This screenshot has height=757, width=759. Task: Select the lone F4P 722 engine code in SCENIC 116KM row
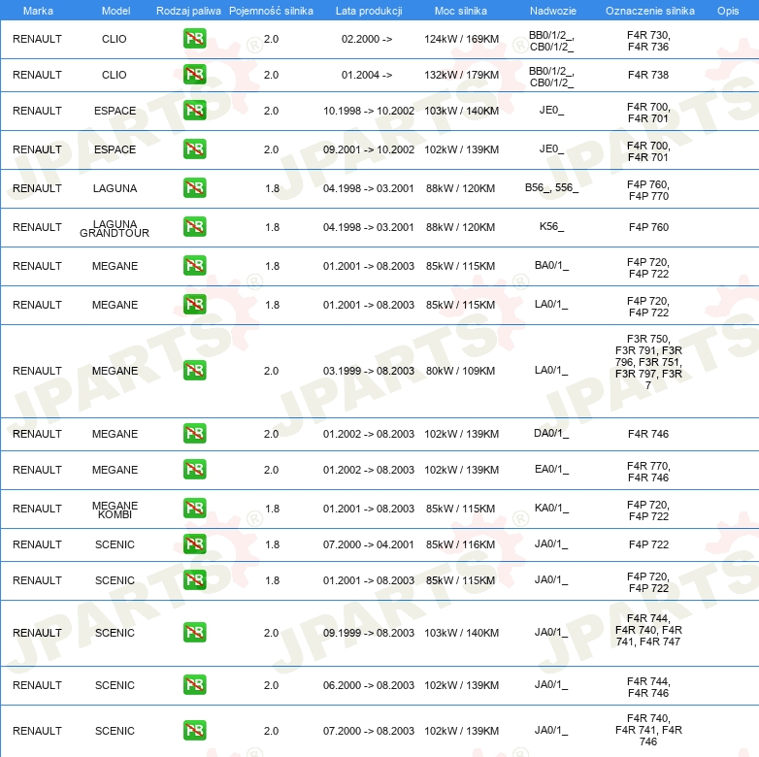point(648,544)
